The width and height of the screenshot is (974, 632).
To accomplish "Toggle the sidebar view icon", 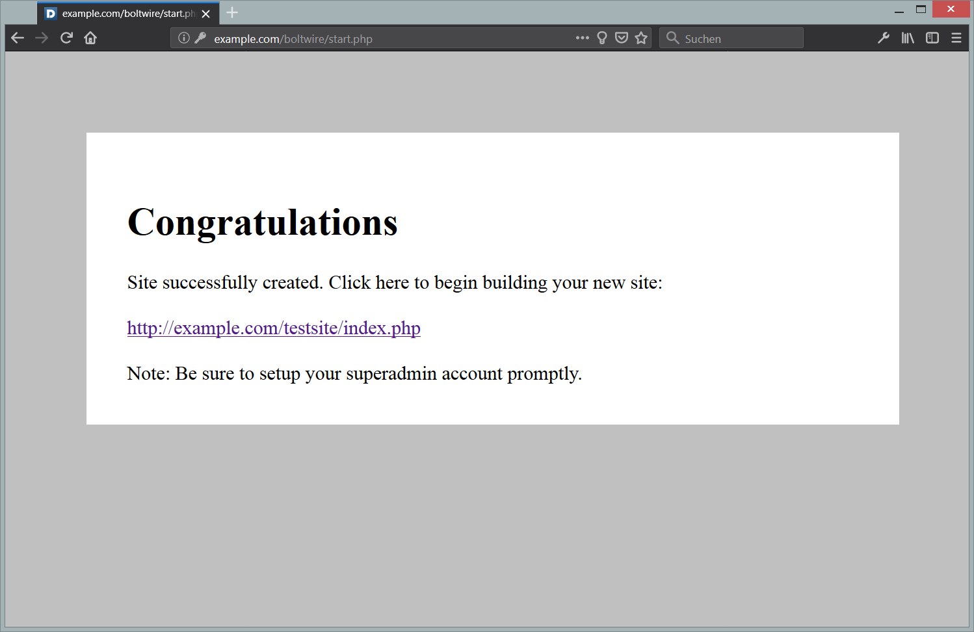I will coord(932,38).
